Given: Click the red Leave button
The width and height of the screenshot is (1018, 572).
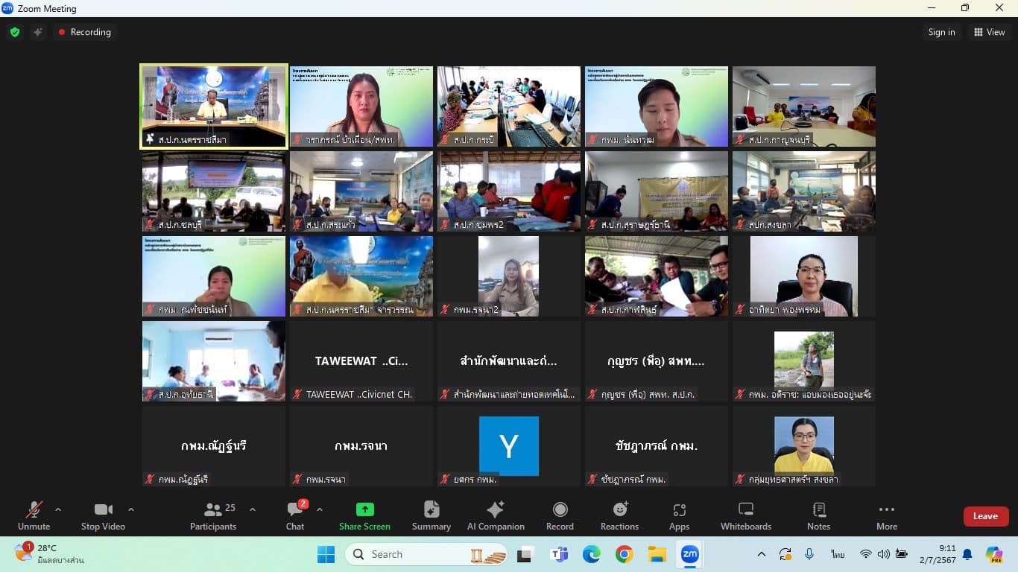Looking at the screenshot, I should coord(985,516).
